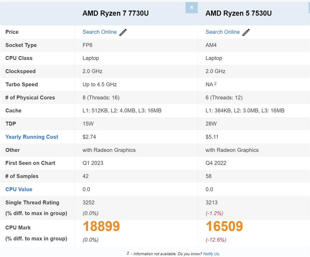310x257 pixels.
Task: Follow the Notify Us link in footnote
Action: 211,254
